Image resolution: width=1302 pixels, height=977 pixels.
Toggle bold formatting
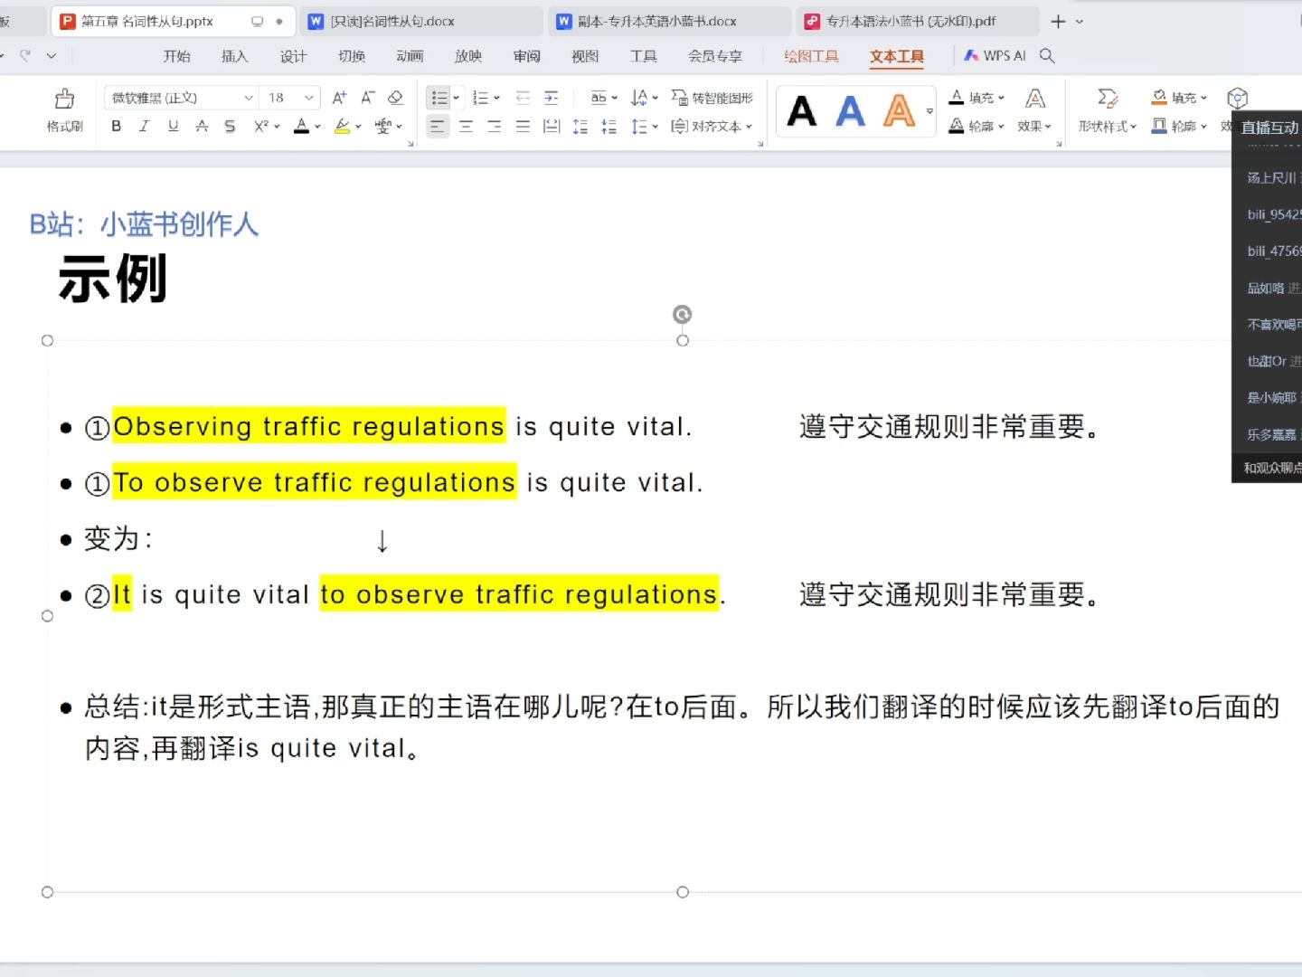[116, 127]
